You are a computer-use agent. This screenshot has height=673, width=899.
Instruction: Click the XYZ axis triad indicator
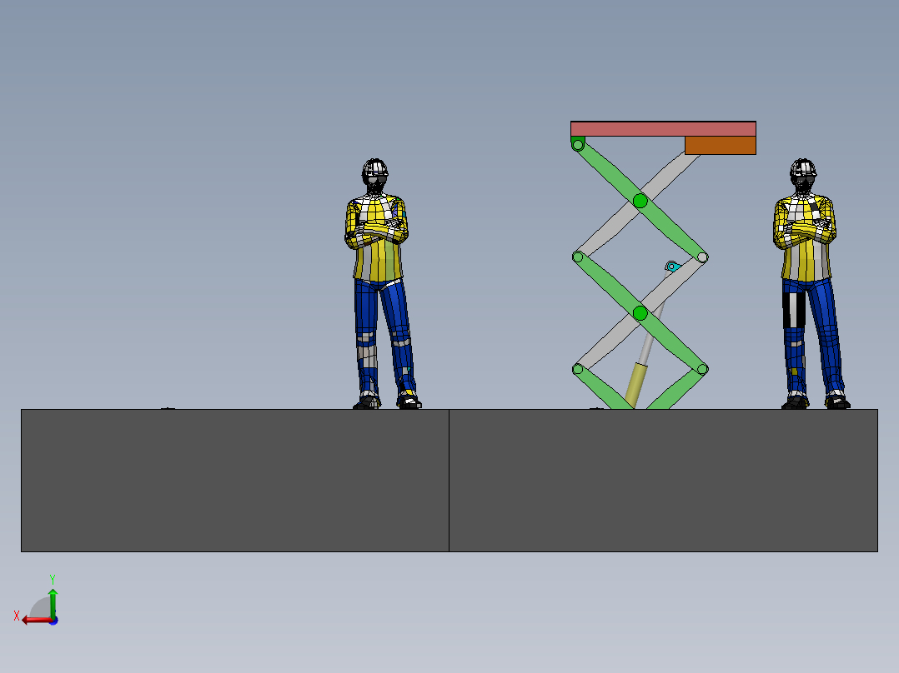click(x=38, y=601)
